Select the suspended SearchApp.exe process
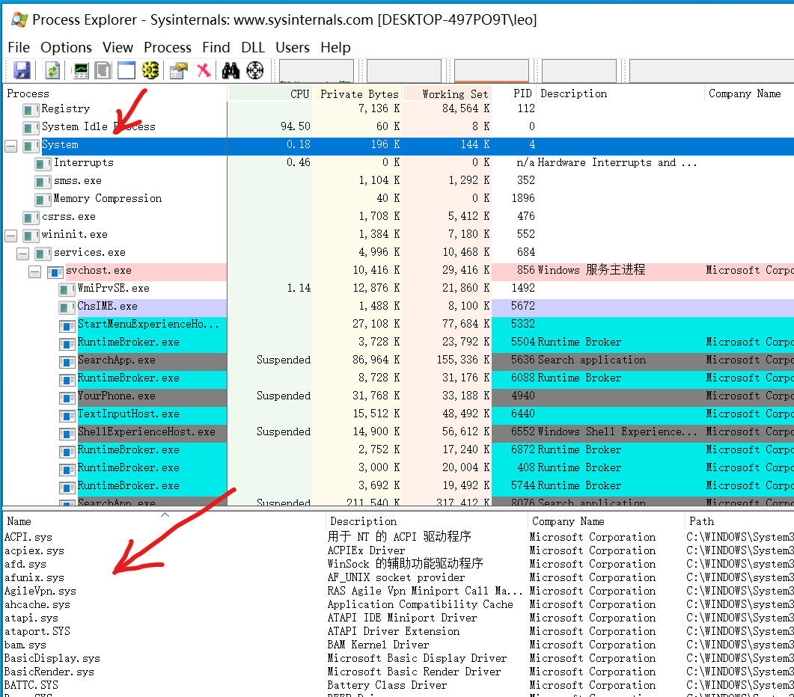This screenshot has height=697, width=794. tap(116, 360)
